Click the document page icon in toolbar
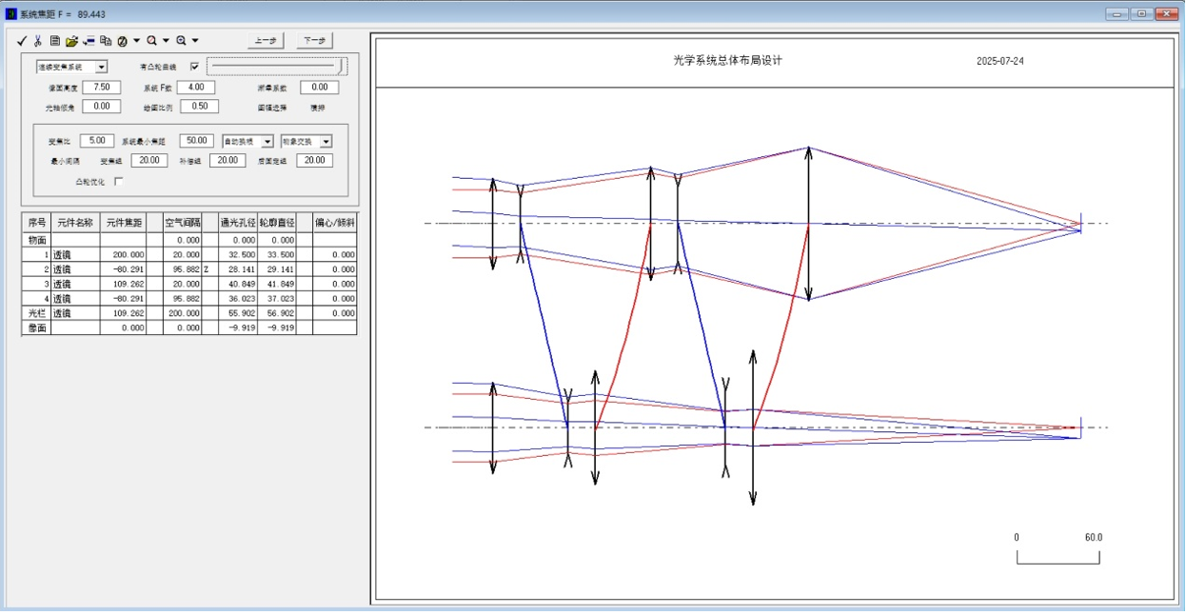The image size is (1186, 615). [x=54, y=41]
